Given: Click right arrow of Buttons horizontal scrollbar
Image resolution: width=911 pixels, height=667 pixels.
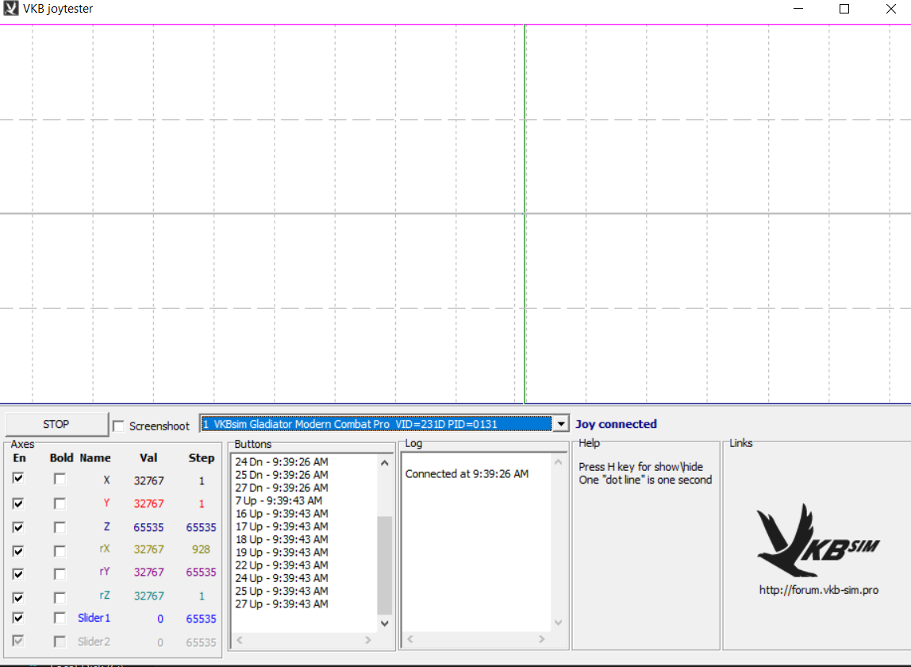Looking at the screenshot, I should (368, 639).
